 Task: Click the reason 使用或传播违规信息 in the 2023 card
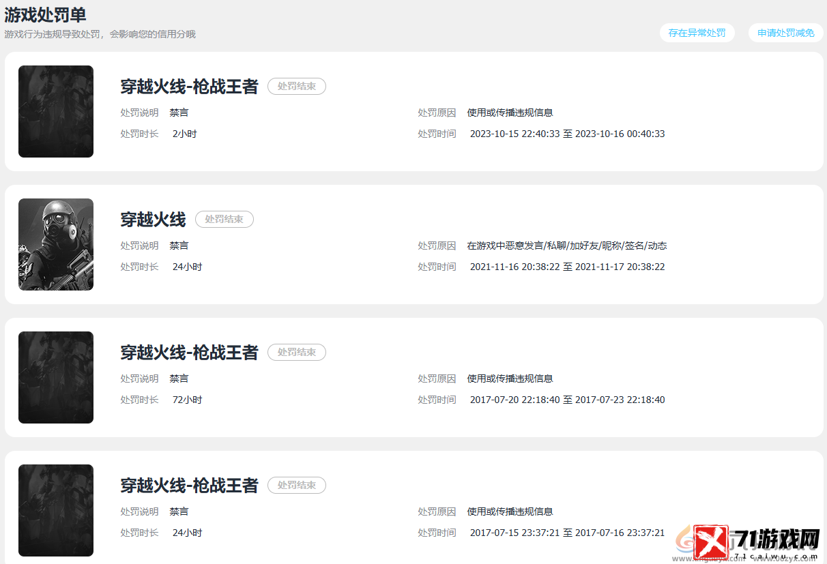tap(510, 113)
